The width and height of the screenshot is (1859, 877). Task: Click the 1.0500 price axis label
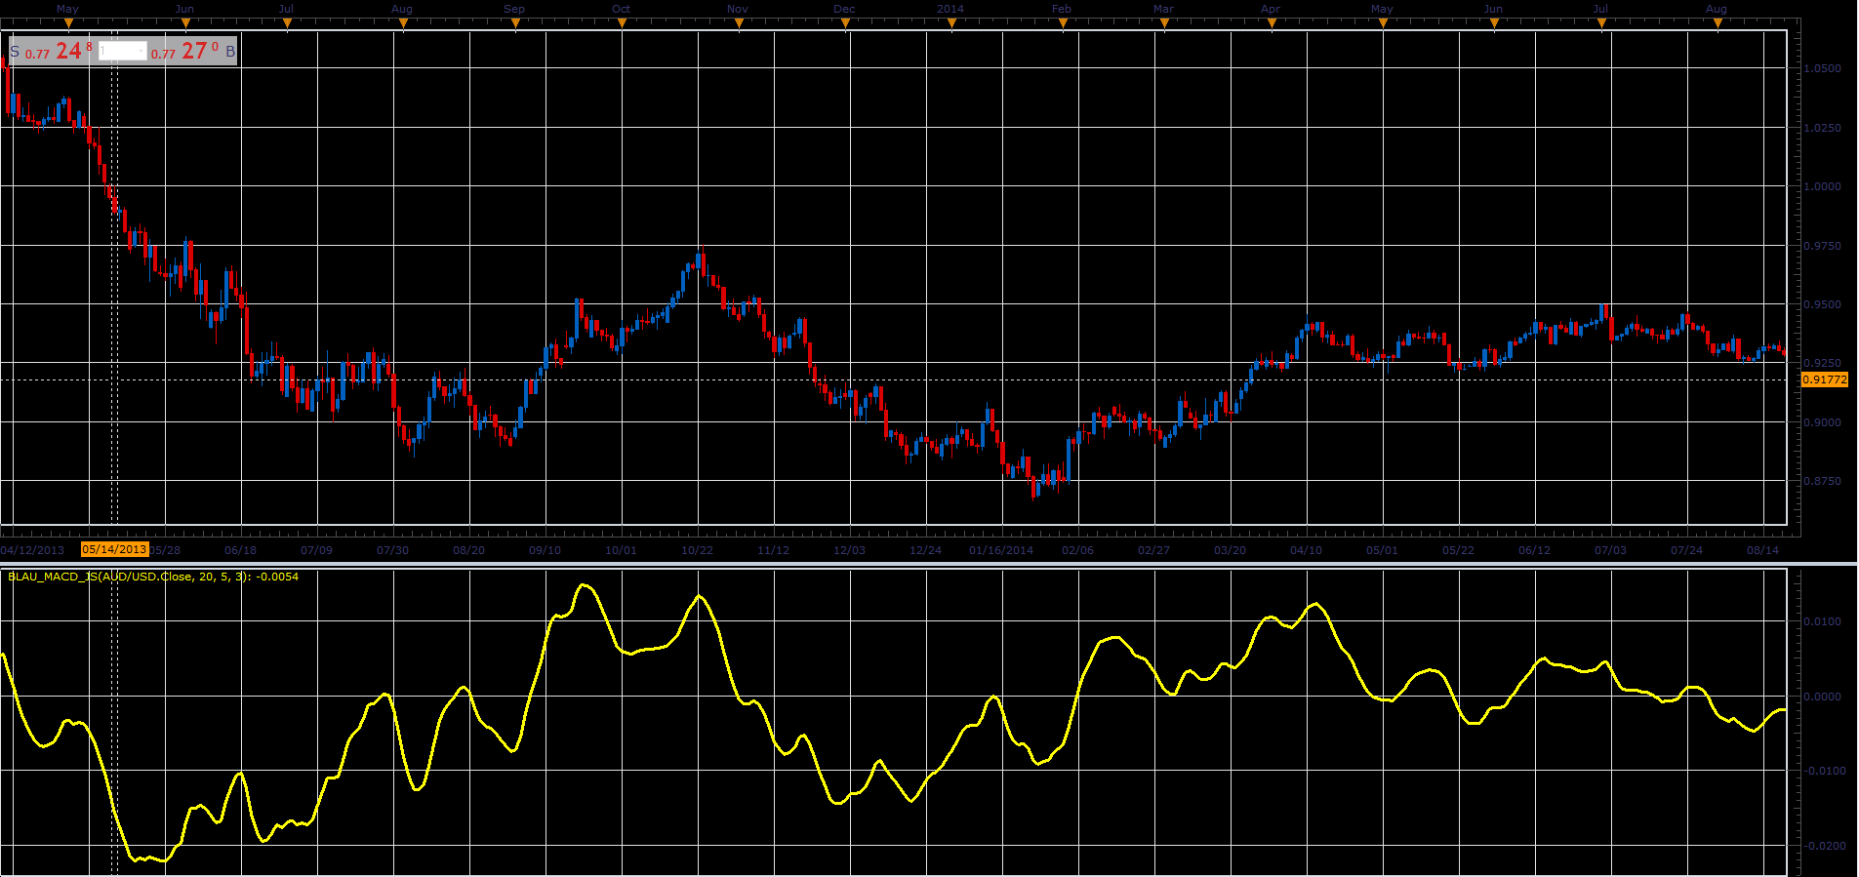pos(1823,68)
